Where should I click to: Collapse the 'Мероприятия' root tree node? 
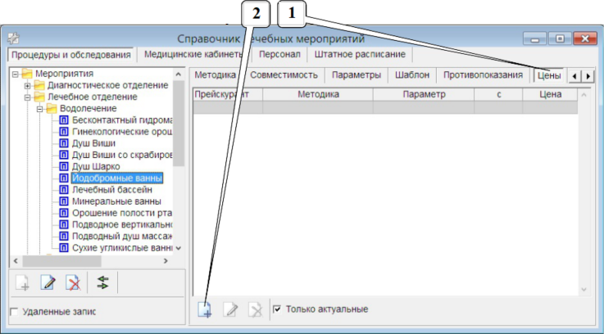[16, 74]
